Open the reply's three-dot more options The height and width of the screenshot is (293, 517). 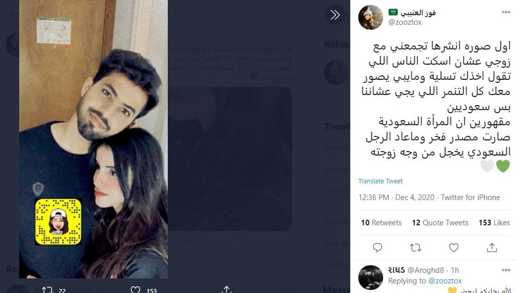click(506, 270)
